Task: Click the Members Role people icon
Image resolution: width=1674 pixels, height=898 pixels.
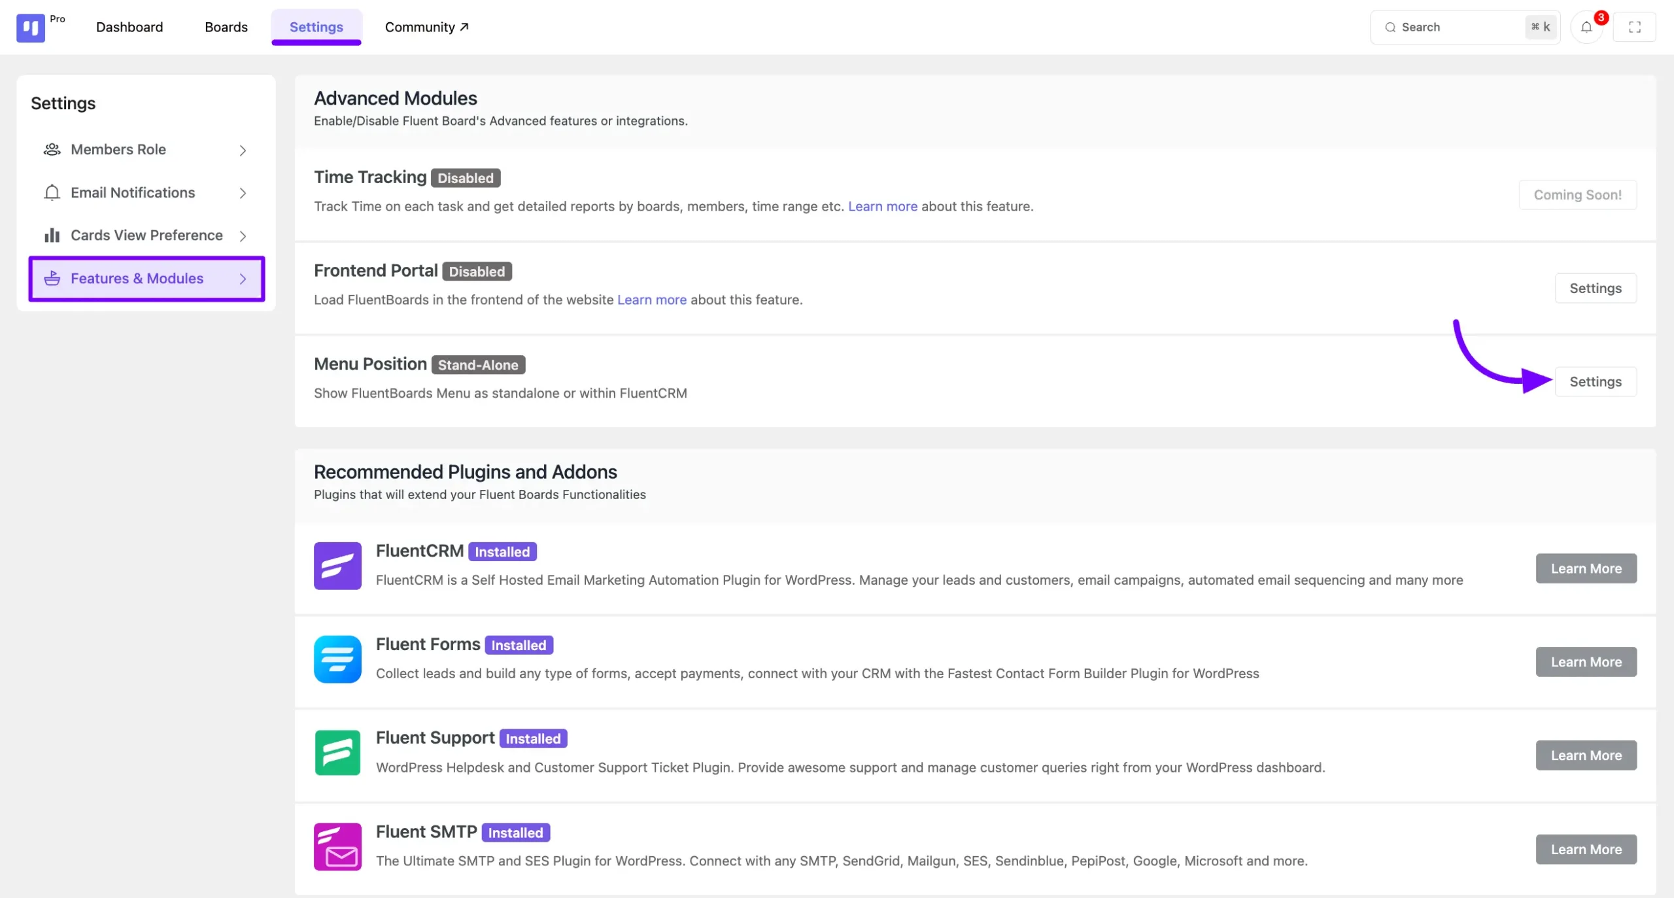Action: 52,150
